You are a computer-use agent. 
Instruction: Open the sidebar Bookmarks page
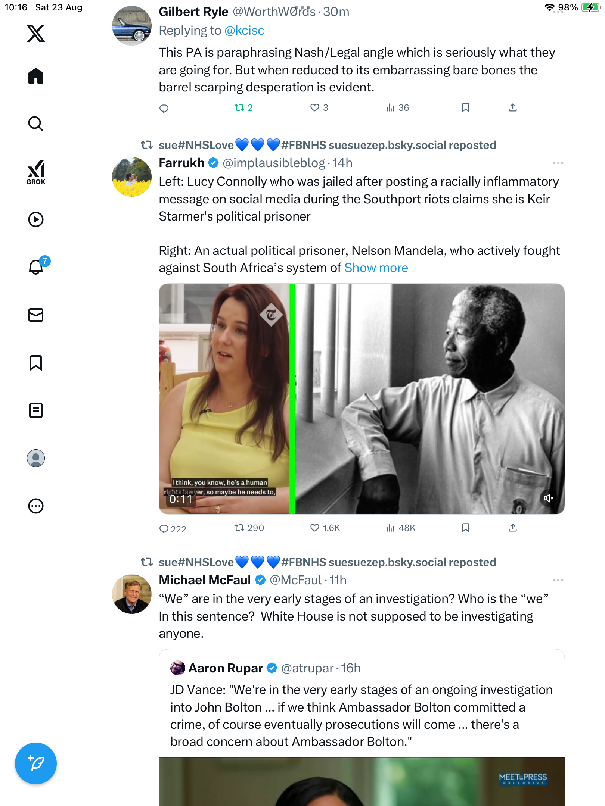(x=36, y=363)
